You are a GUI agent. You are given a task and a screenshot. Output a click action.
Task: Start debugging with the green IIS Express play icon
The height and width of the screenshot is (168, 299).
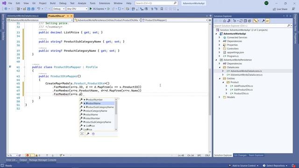coord(91,9)
